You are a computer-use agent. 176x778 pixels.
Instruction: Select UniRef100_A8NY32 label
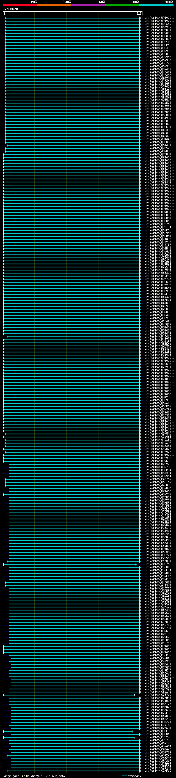(158, 494)
